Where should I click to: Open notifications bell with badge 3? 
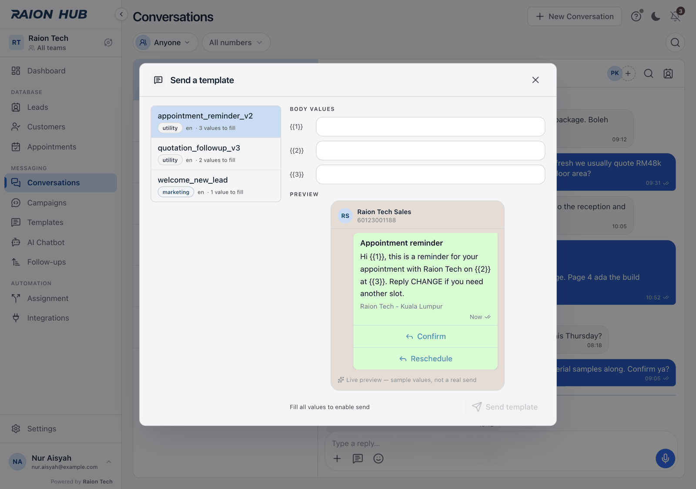pyautogui.click(x=676, y=16)
